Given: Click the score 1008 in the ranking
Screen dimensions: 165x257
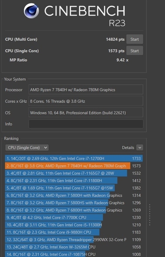Looking at the screenshot, I should coord(136,254).
